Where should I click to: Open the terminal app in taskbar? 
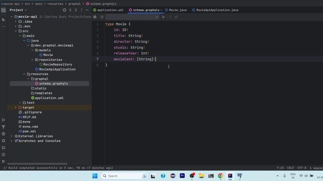point(211,176)
